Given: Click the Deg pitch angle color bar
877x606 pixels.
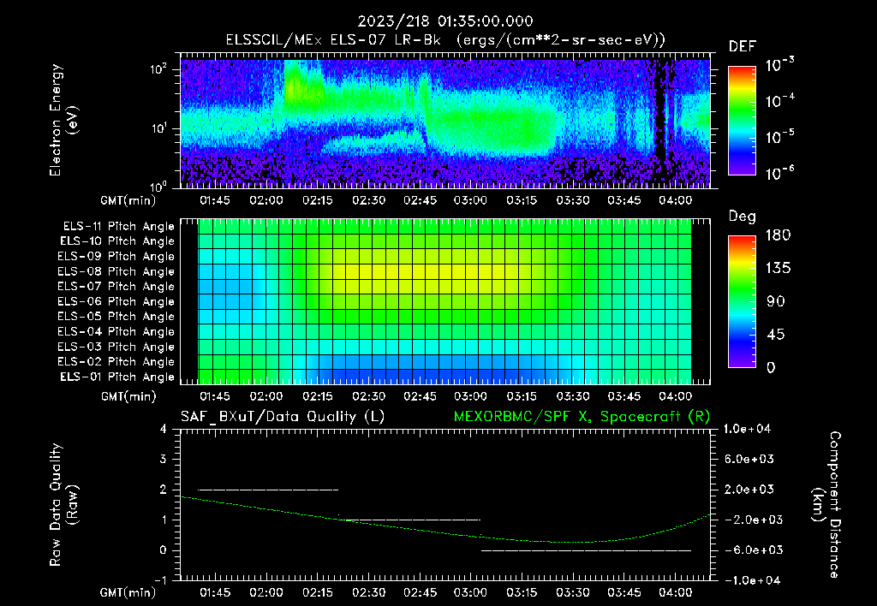Looking at the screenshot, I should 742,301.
